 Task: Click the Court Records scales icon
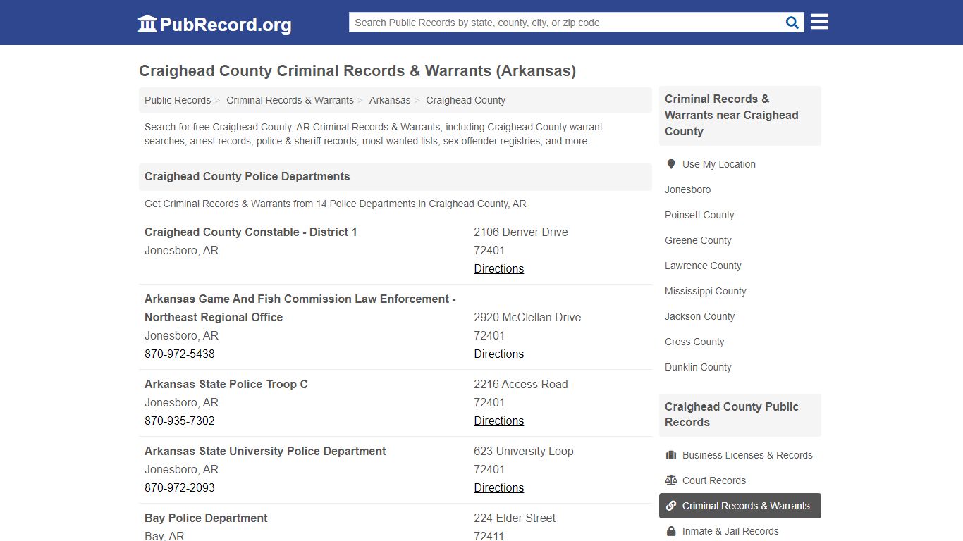(x=671, y=480)
